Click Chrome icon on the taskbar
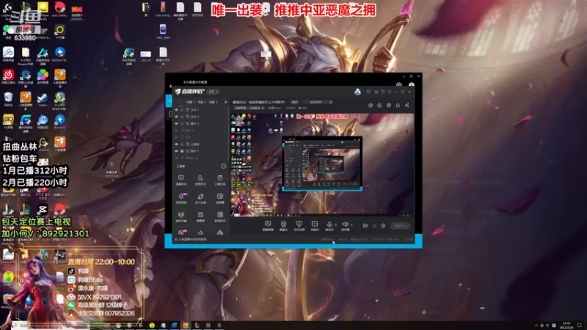This screenshot has height=330, width=587. (118, 325)
